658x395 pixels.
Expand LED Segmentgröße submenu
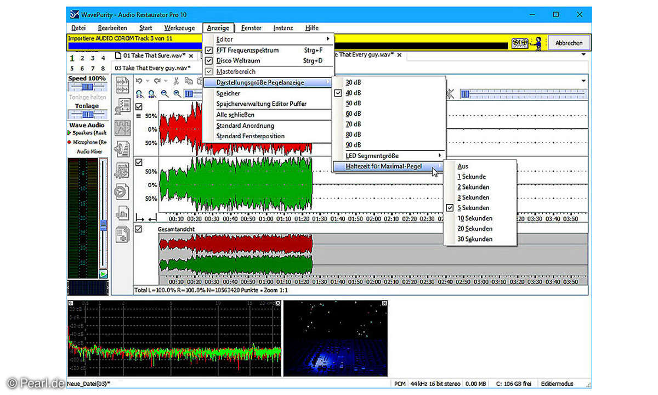point(389,156)
